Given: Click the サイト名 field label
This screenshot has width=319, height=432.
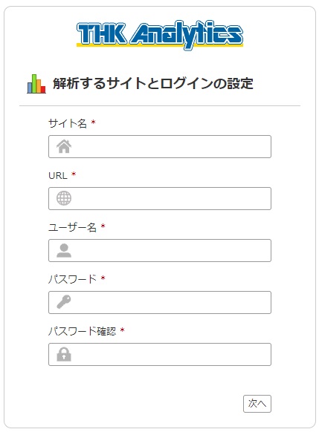Looking at the screenshot, I should (x=68, y=123).
